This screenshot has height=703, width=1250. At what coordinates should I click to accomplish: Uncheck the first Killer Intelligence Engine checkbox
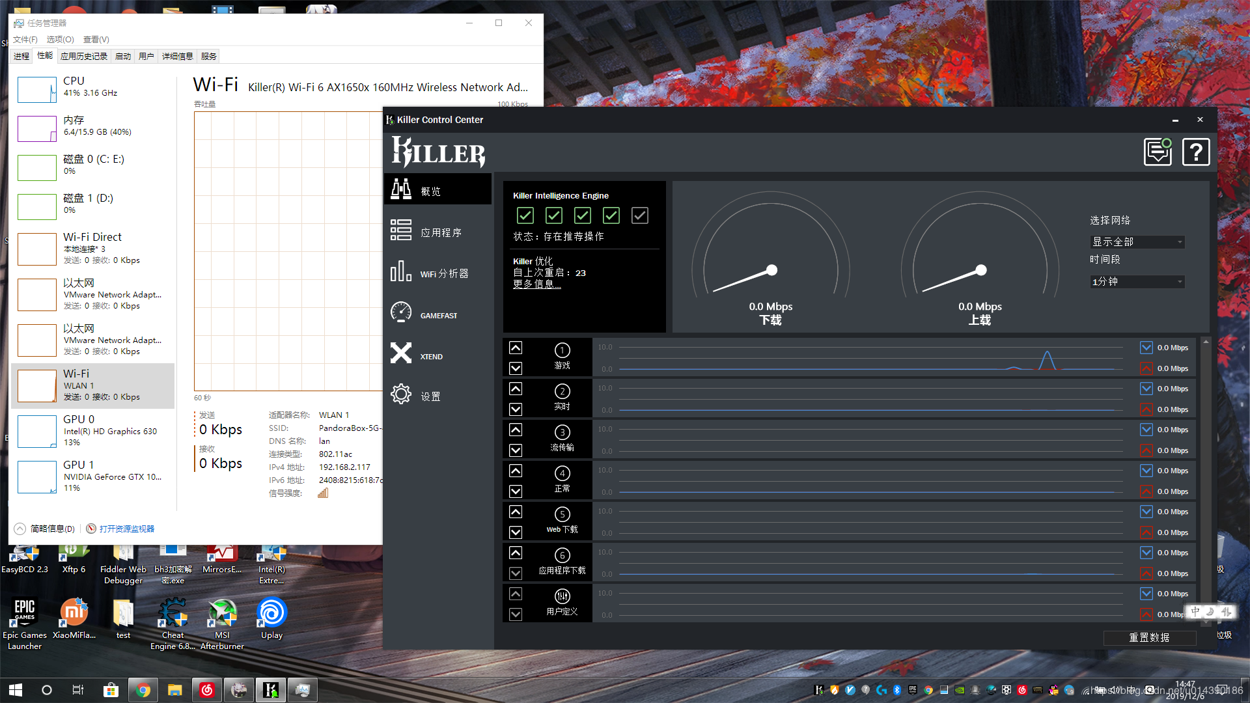525,215
